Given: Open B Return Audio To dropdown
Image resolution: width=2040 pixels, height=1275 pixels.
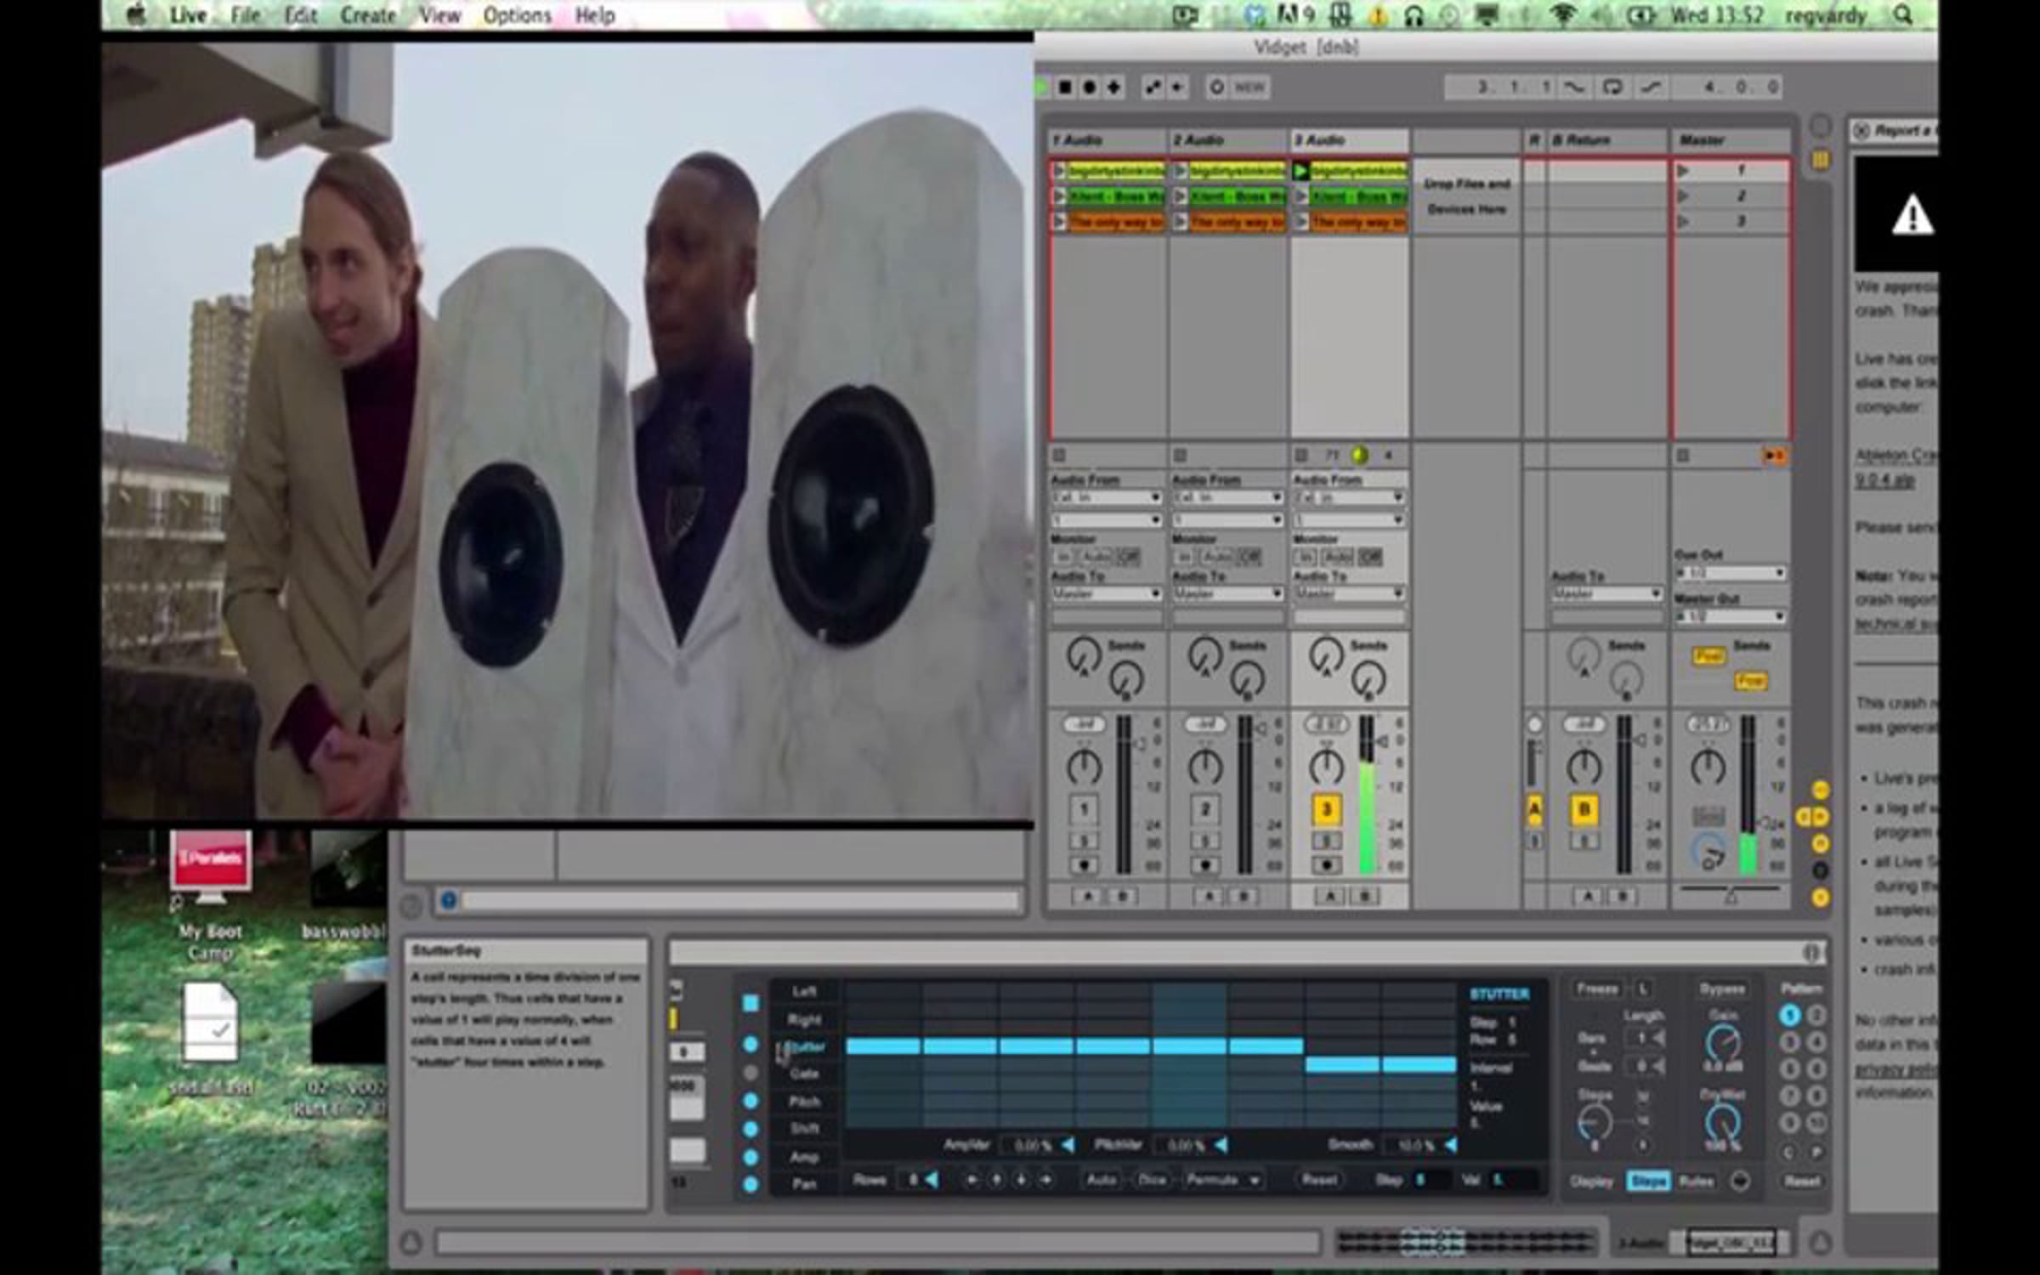Looking at the screenshot, I should coord(1606,594).
